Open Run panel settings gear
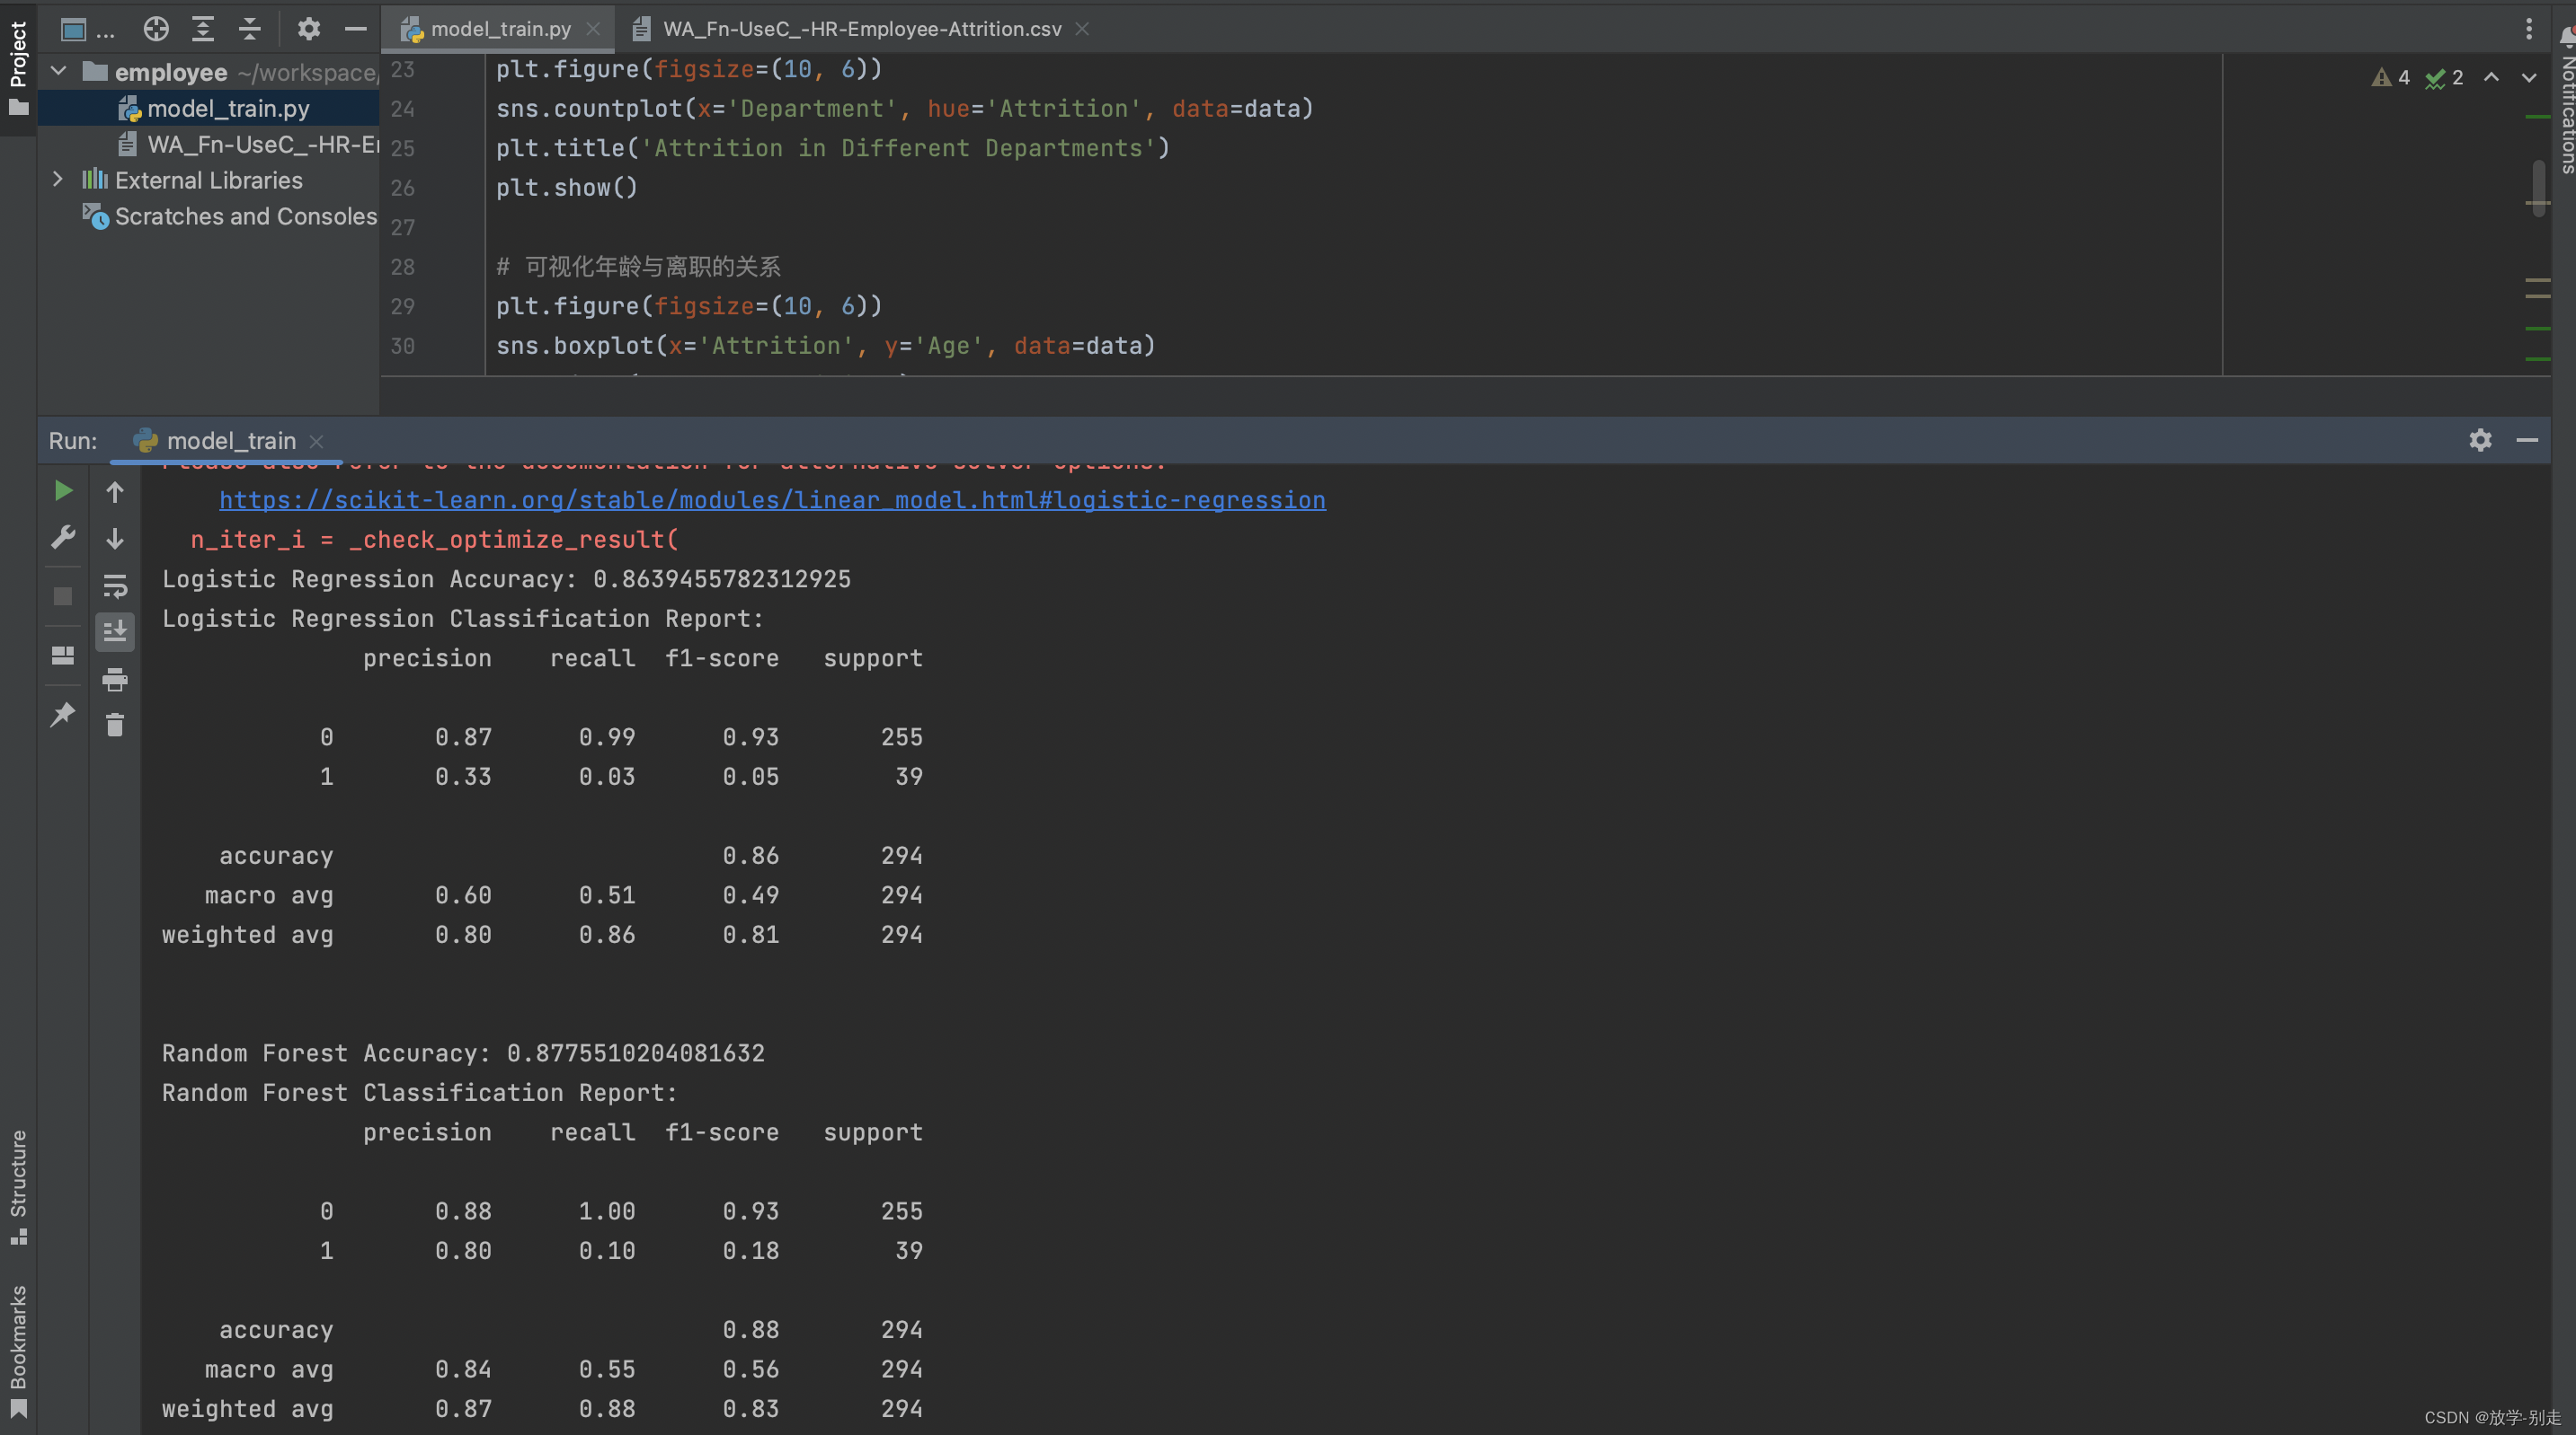 (2480, 441)
